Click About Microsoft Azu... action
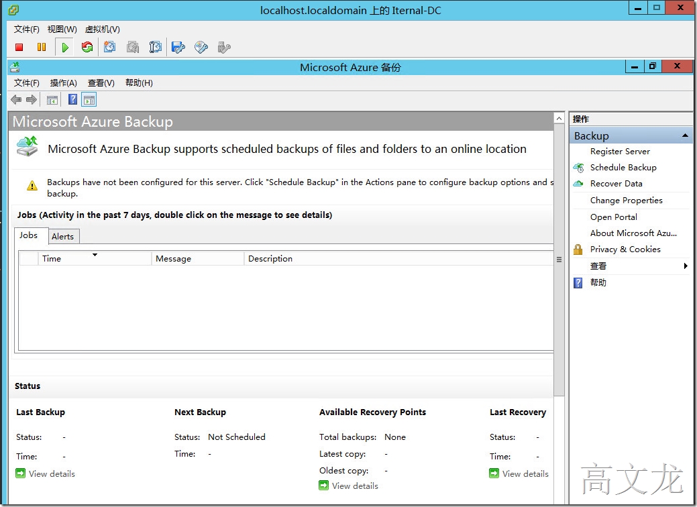 633,233
